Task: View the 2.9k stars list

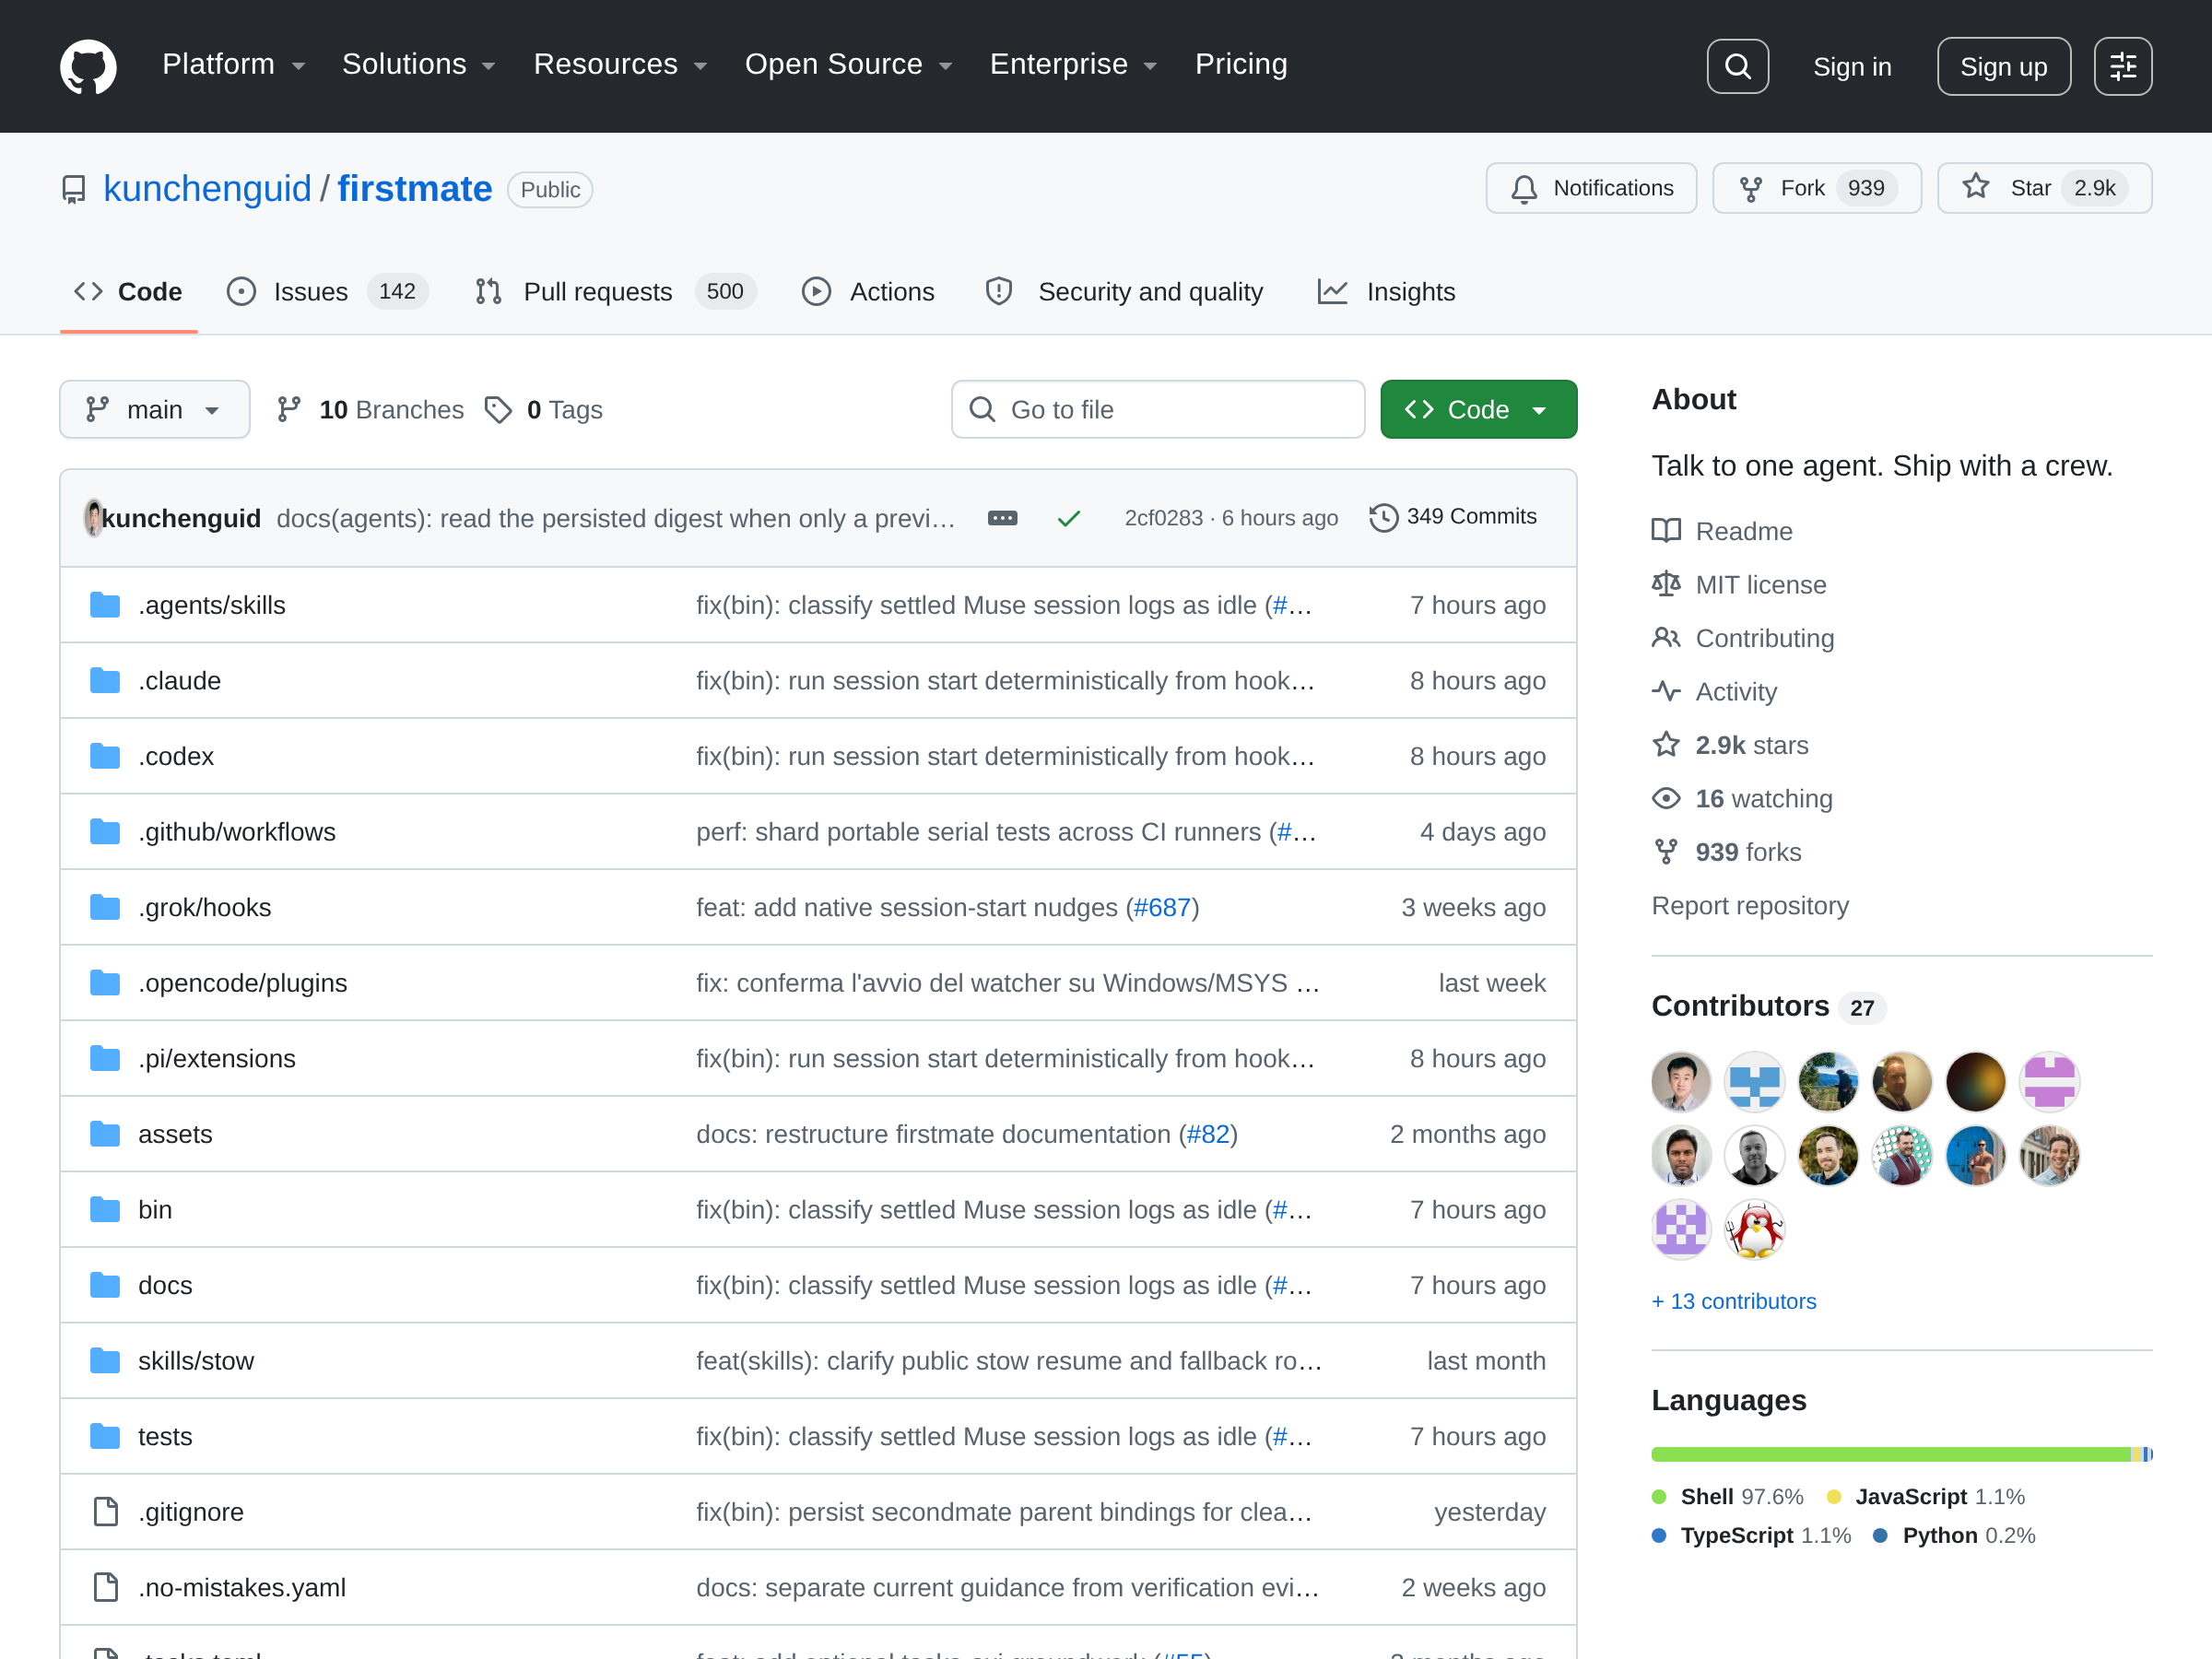Action: tap(1730, 745)
